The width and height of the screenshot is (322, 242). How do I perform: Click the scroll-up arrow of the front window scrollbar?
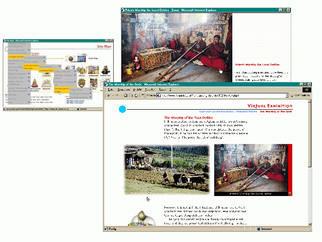coord(309,101)
